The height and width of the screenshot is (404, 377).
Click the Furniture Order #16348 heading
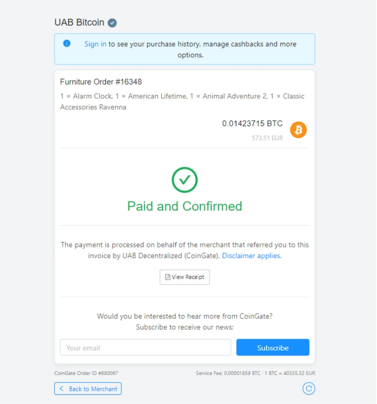[101, 82]
